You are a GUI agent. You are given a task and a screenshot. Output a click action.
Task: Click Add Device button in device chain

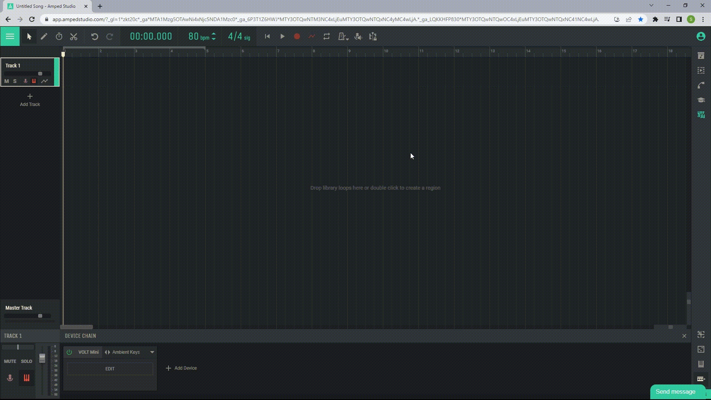tap(181, 368)
